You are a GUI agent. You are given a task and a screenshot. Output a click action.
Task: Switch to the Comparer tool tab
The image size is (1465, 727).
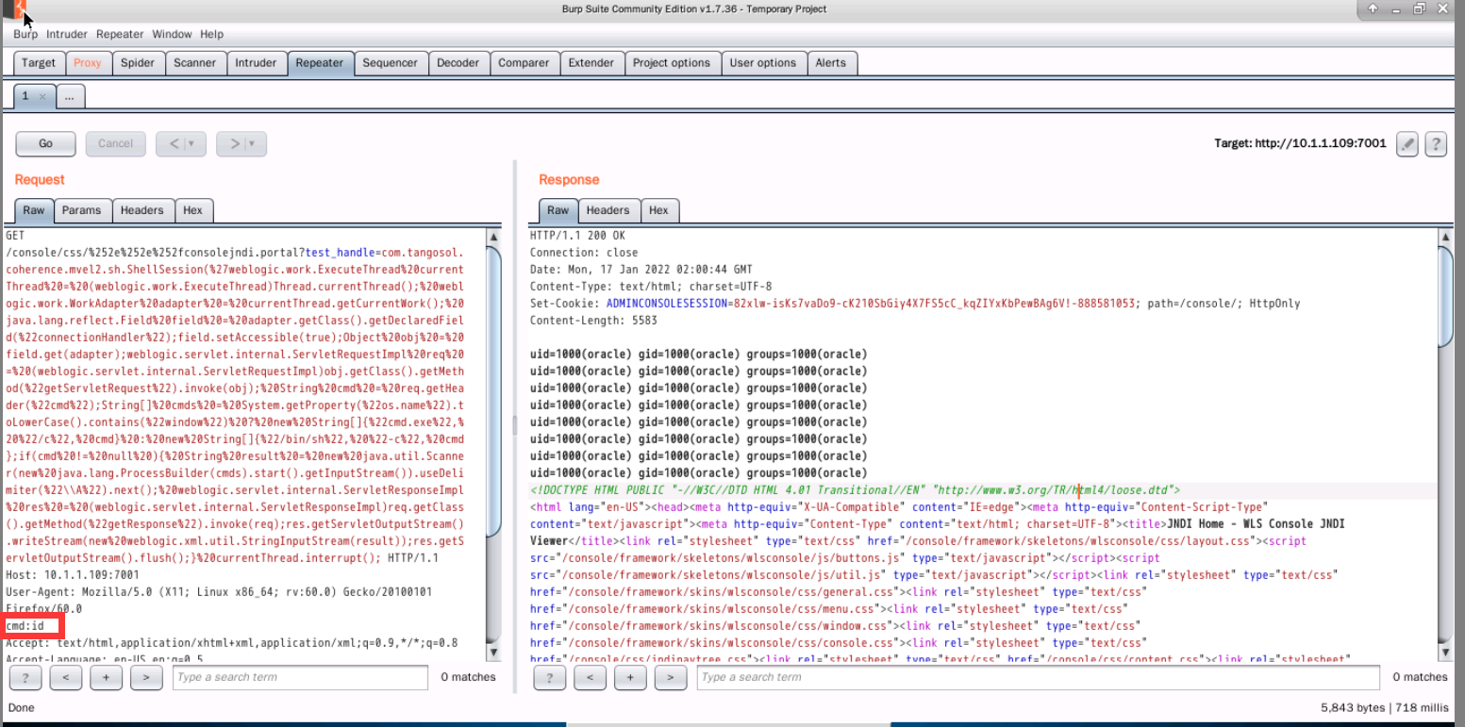click(x=524, y=63)
